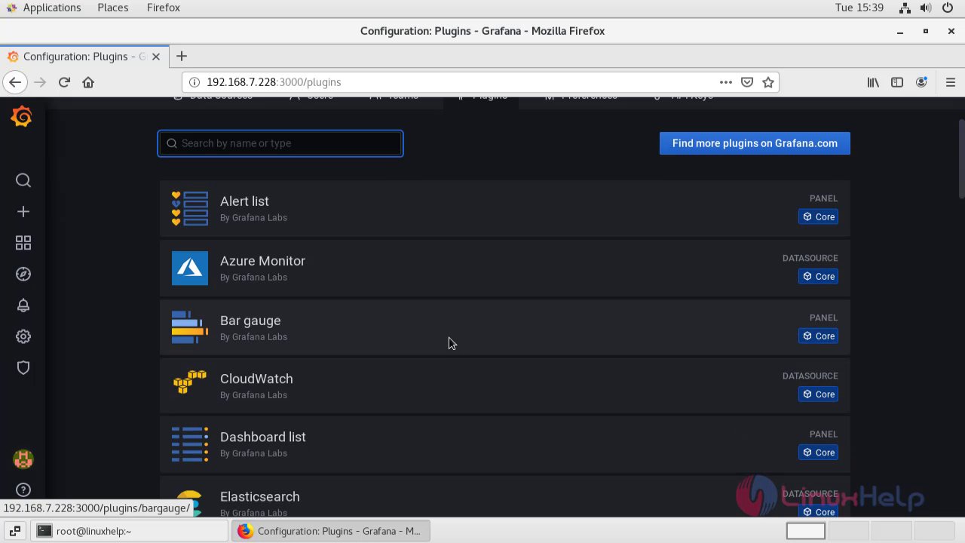Close the Configuration: Plugins tab
The width and height of the screenshot is (965, 543).
coord(156,57)
